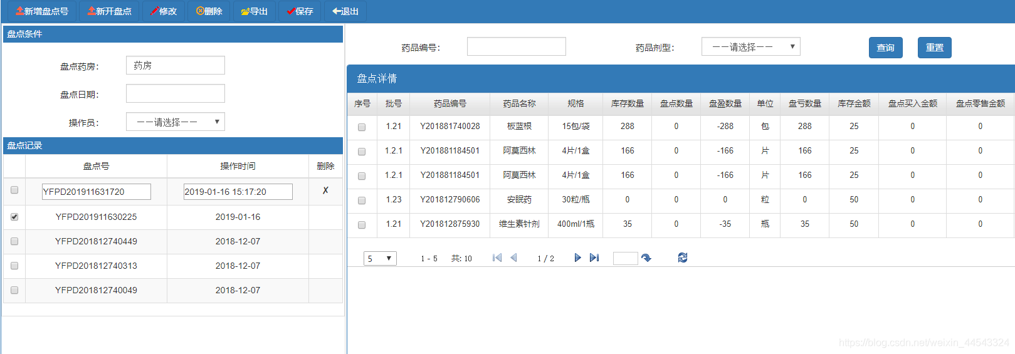Open the page size dropdown showing 5
Image resolution: width=1015 pixels, height=354 pixels.
tap(380, 258)
